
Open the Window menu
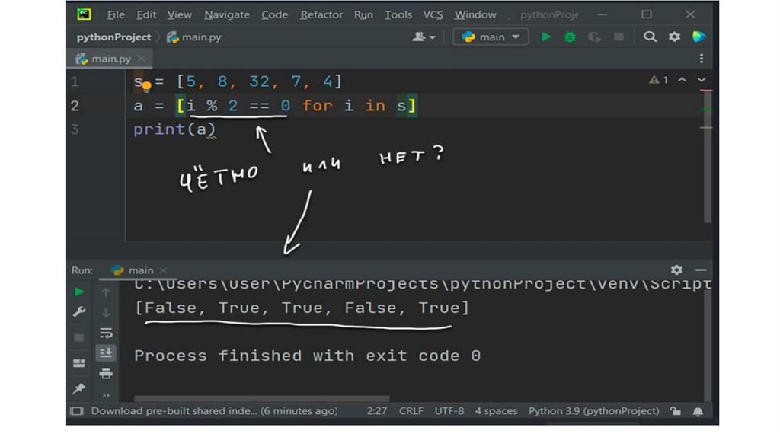pos(475,15)
